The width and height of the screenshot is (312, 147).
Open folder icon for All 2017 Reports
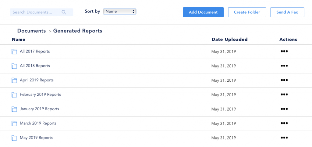coord(14,52)
